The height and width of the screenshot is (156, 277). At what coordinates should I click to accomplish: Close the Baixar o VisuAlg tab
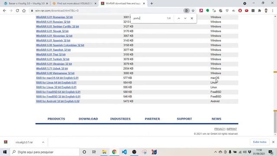[47, 3]
